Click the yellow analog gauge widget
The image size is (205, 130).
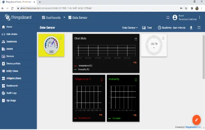coord(51,45)
